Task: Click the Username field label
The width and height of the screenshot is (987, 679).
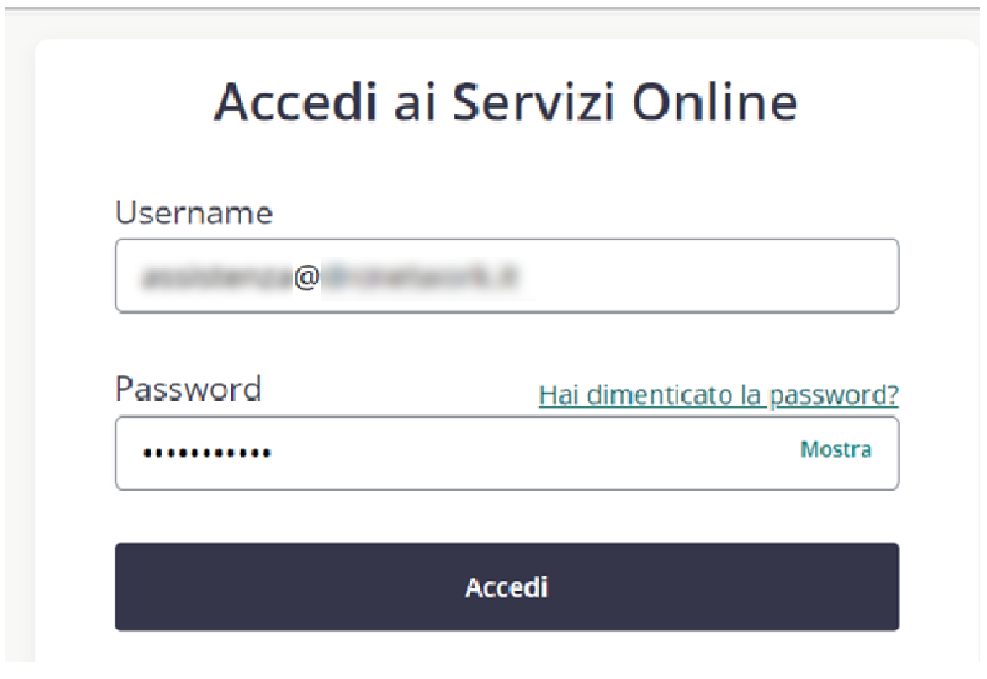Action: pyautogui.click(x=194, y=213)
